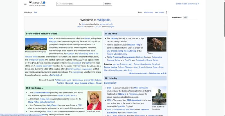
Task: Open the View source tab
Action: (148, 12)
